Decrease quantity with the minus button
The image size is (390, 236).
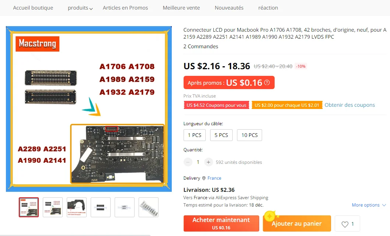click(x=188, y=162)
